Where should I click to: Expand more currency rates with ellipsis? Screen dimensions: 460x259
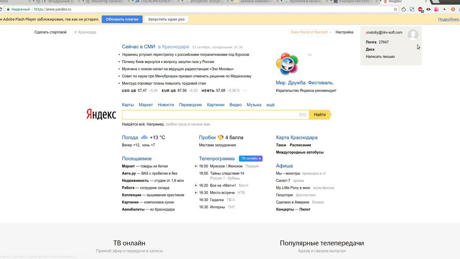(x=245, y=91)
